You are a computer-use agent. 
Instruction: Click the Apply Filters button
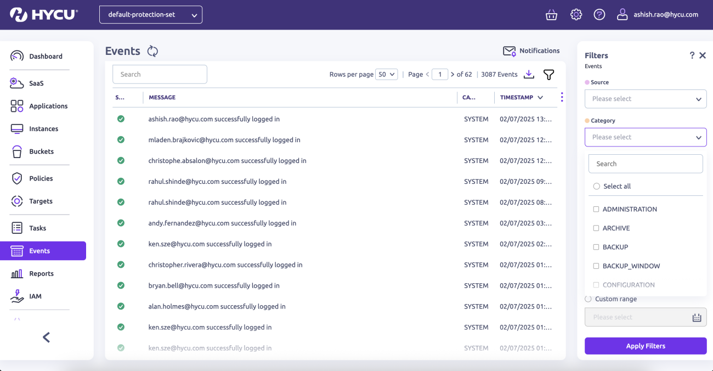click(646, 346)
